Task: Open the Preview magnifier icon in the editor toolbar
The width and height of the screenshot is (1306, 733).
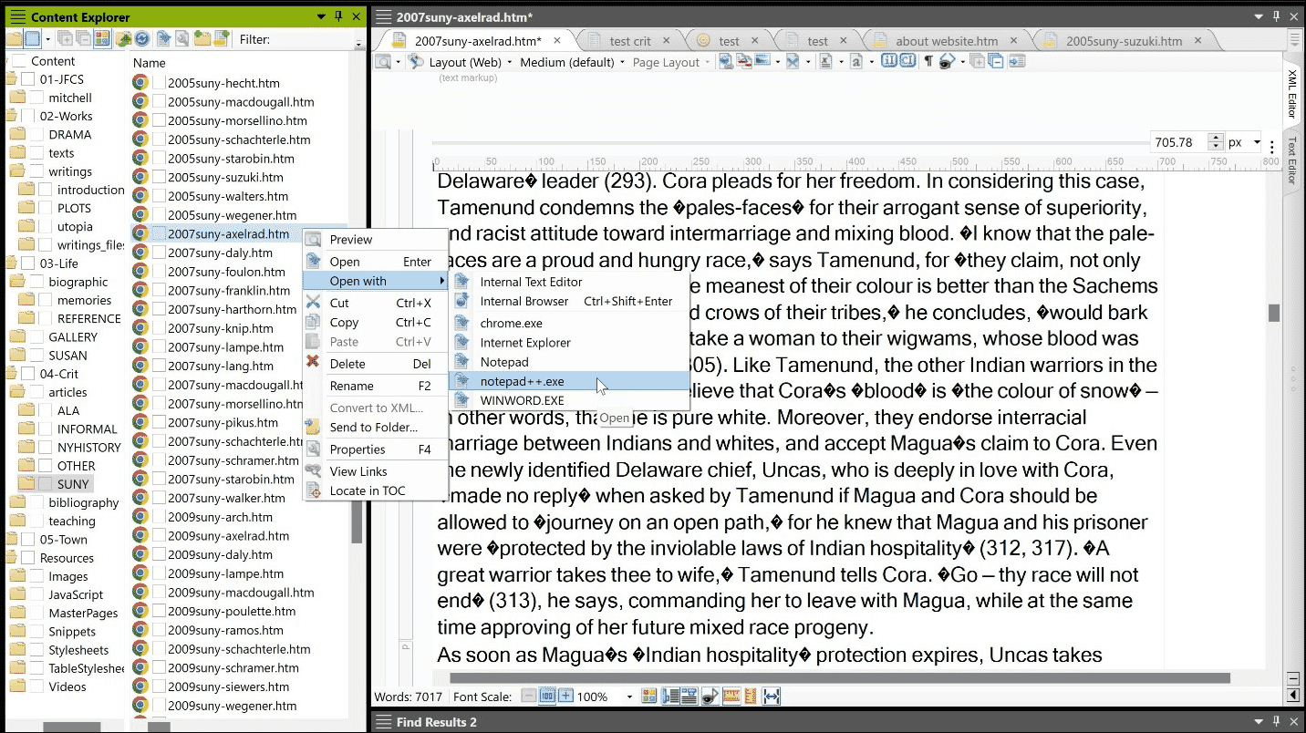Action: coord(383,61)
